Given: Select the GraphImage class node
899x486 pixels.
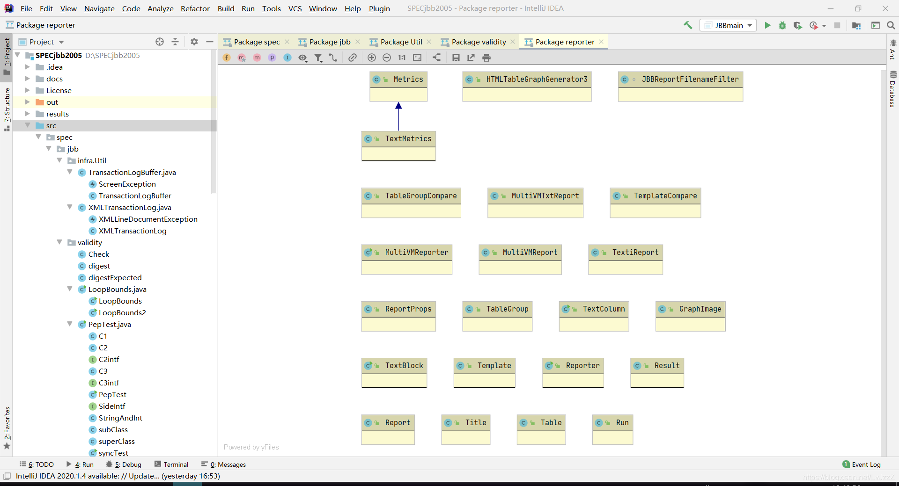Looking at the screenshot, I should [690, 316].
